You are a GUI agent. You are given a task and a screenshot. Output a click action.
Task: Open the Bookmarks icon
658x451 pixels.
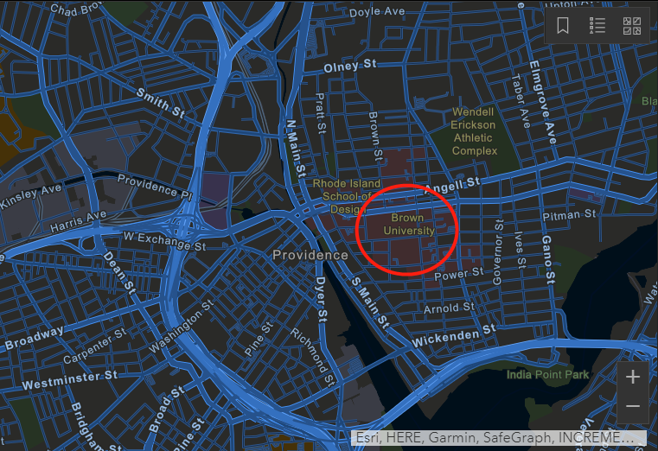[563, 26]
